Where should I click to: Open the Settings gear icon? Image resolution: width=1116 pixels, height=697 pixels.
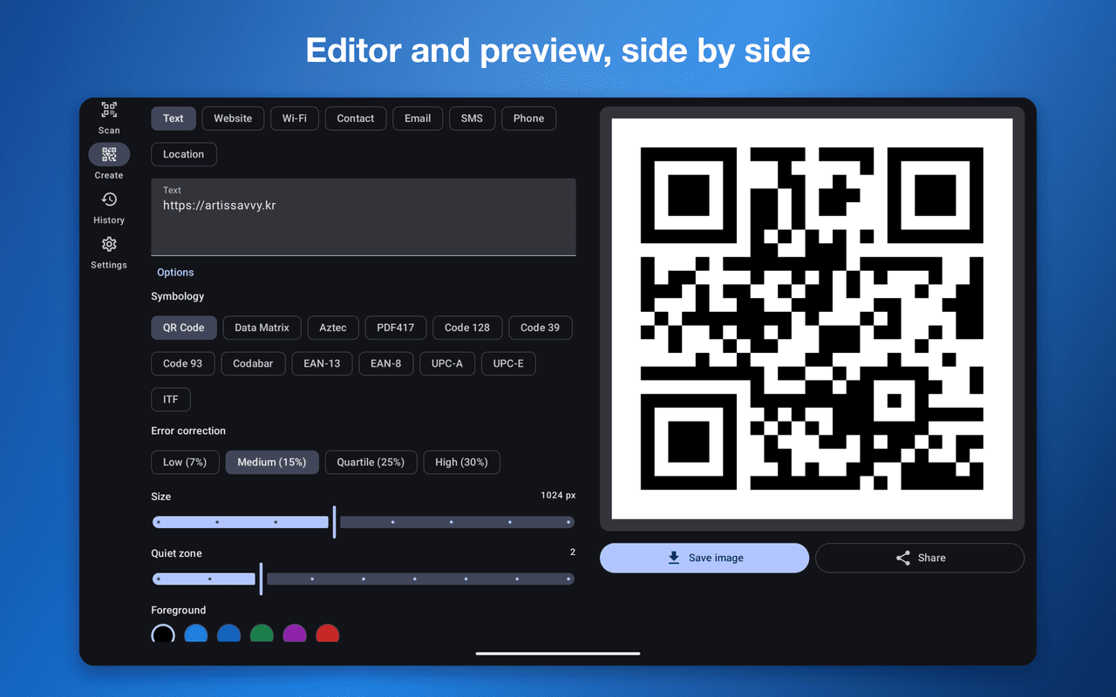pos(109,244)
